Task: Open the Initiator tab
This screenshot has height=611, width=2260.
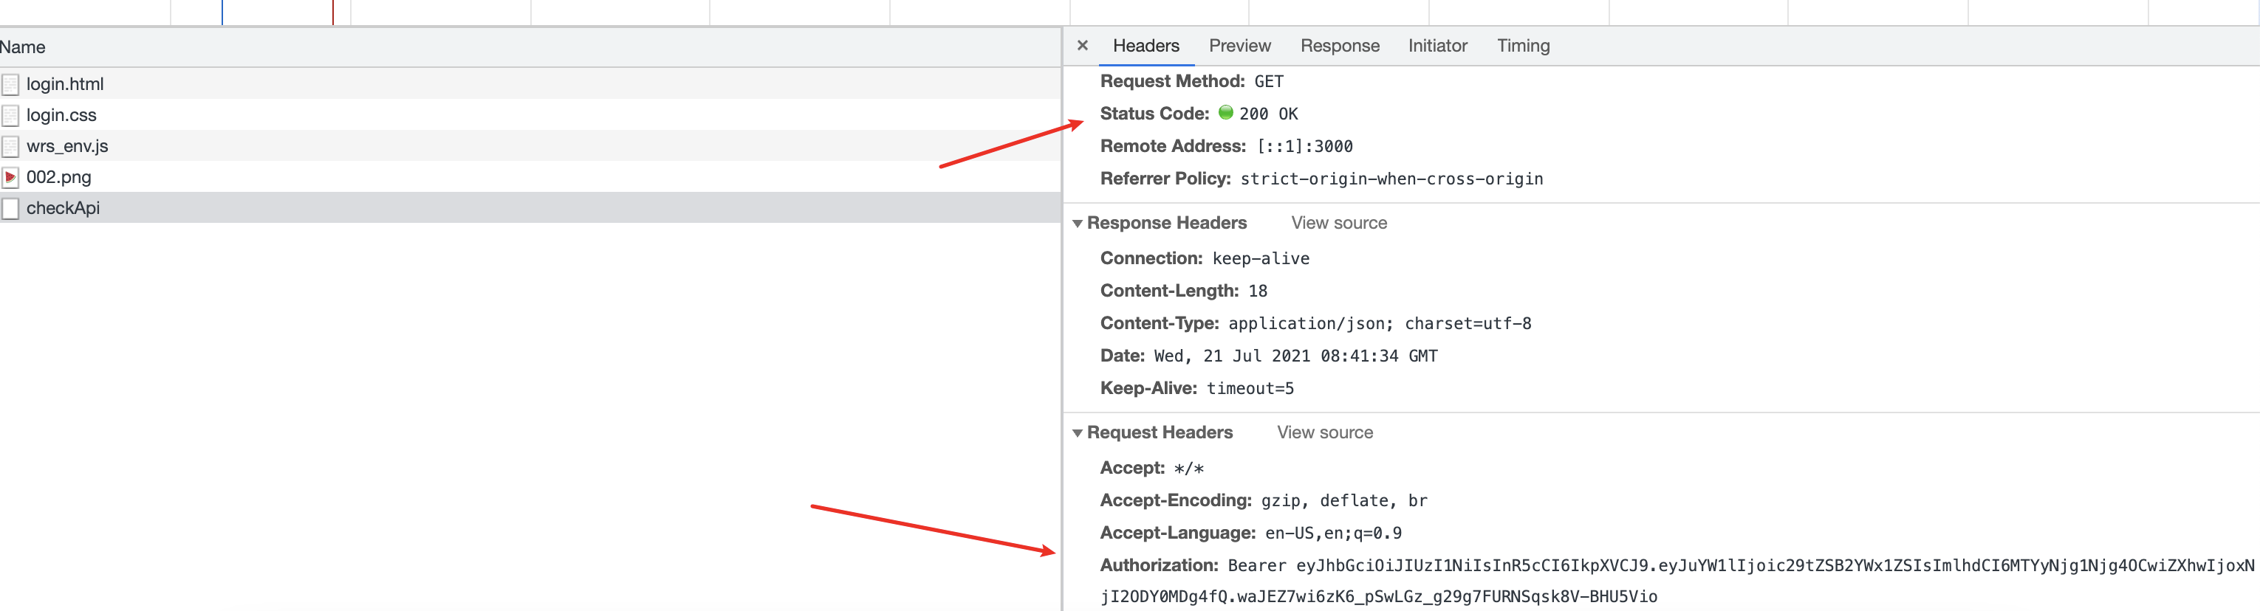Action: point(1437,46)
